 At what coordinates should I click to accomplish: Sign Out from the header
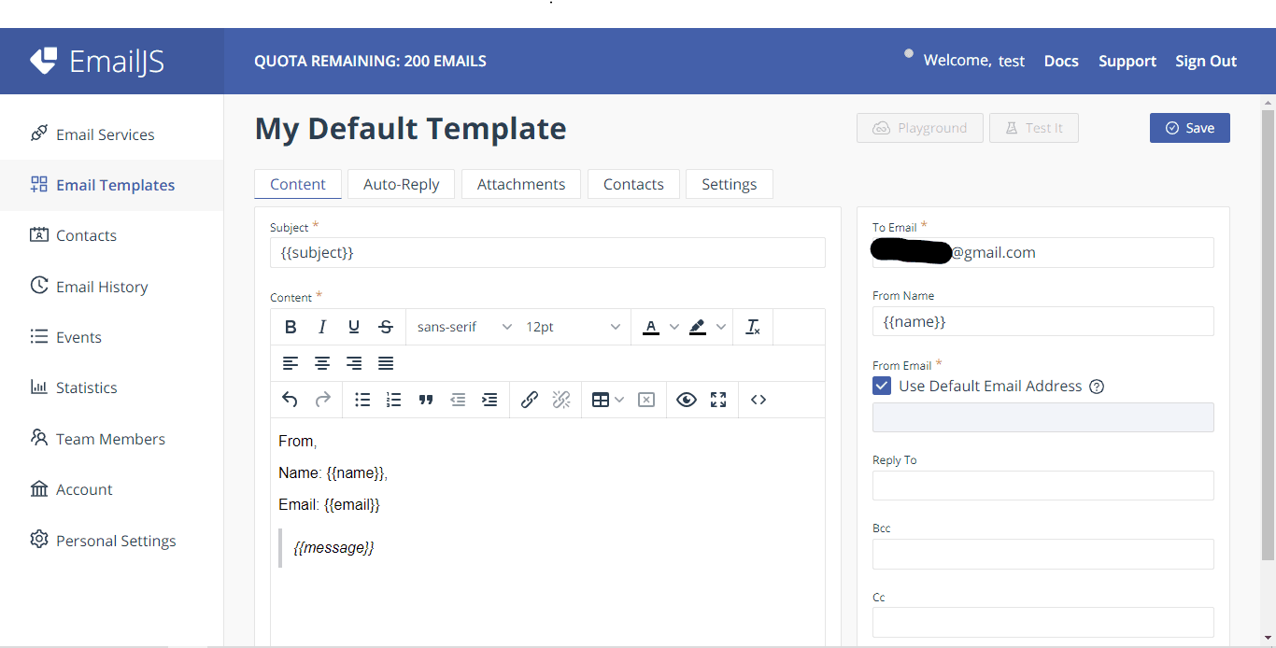click(1205, 61)
